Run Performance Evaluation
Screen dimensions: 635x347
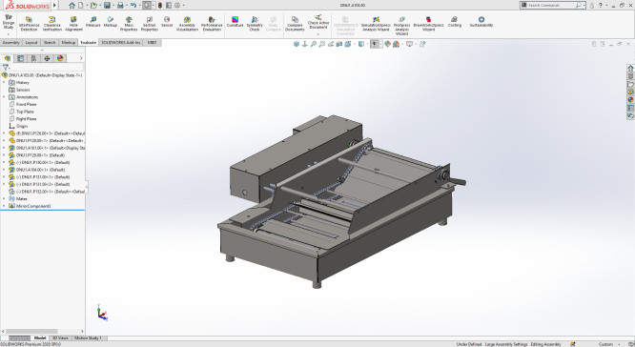[212, 24]
